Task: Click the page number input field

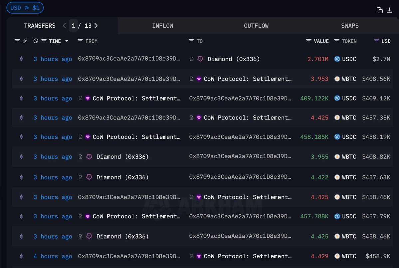Action: pos(74,26)
